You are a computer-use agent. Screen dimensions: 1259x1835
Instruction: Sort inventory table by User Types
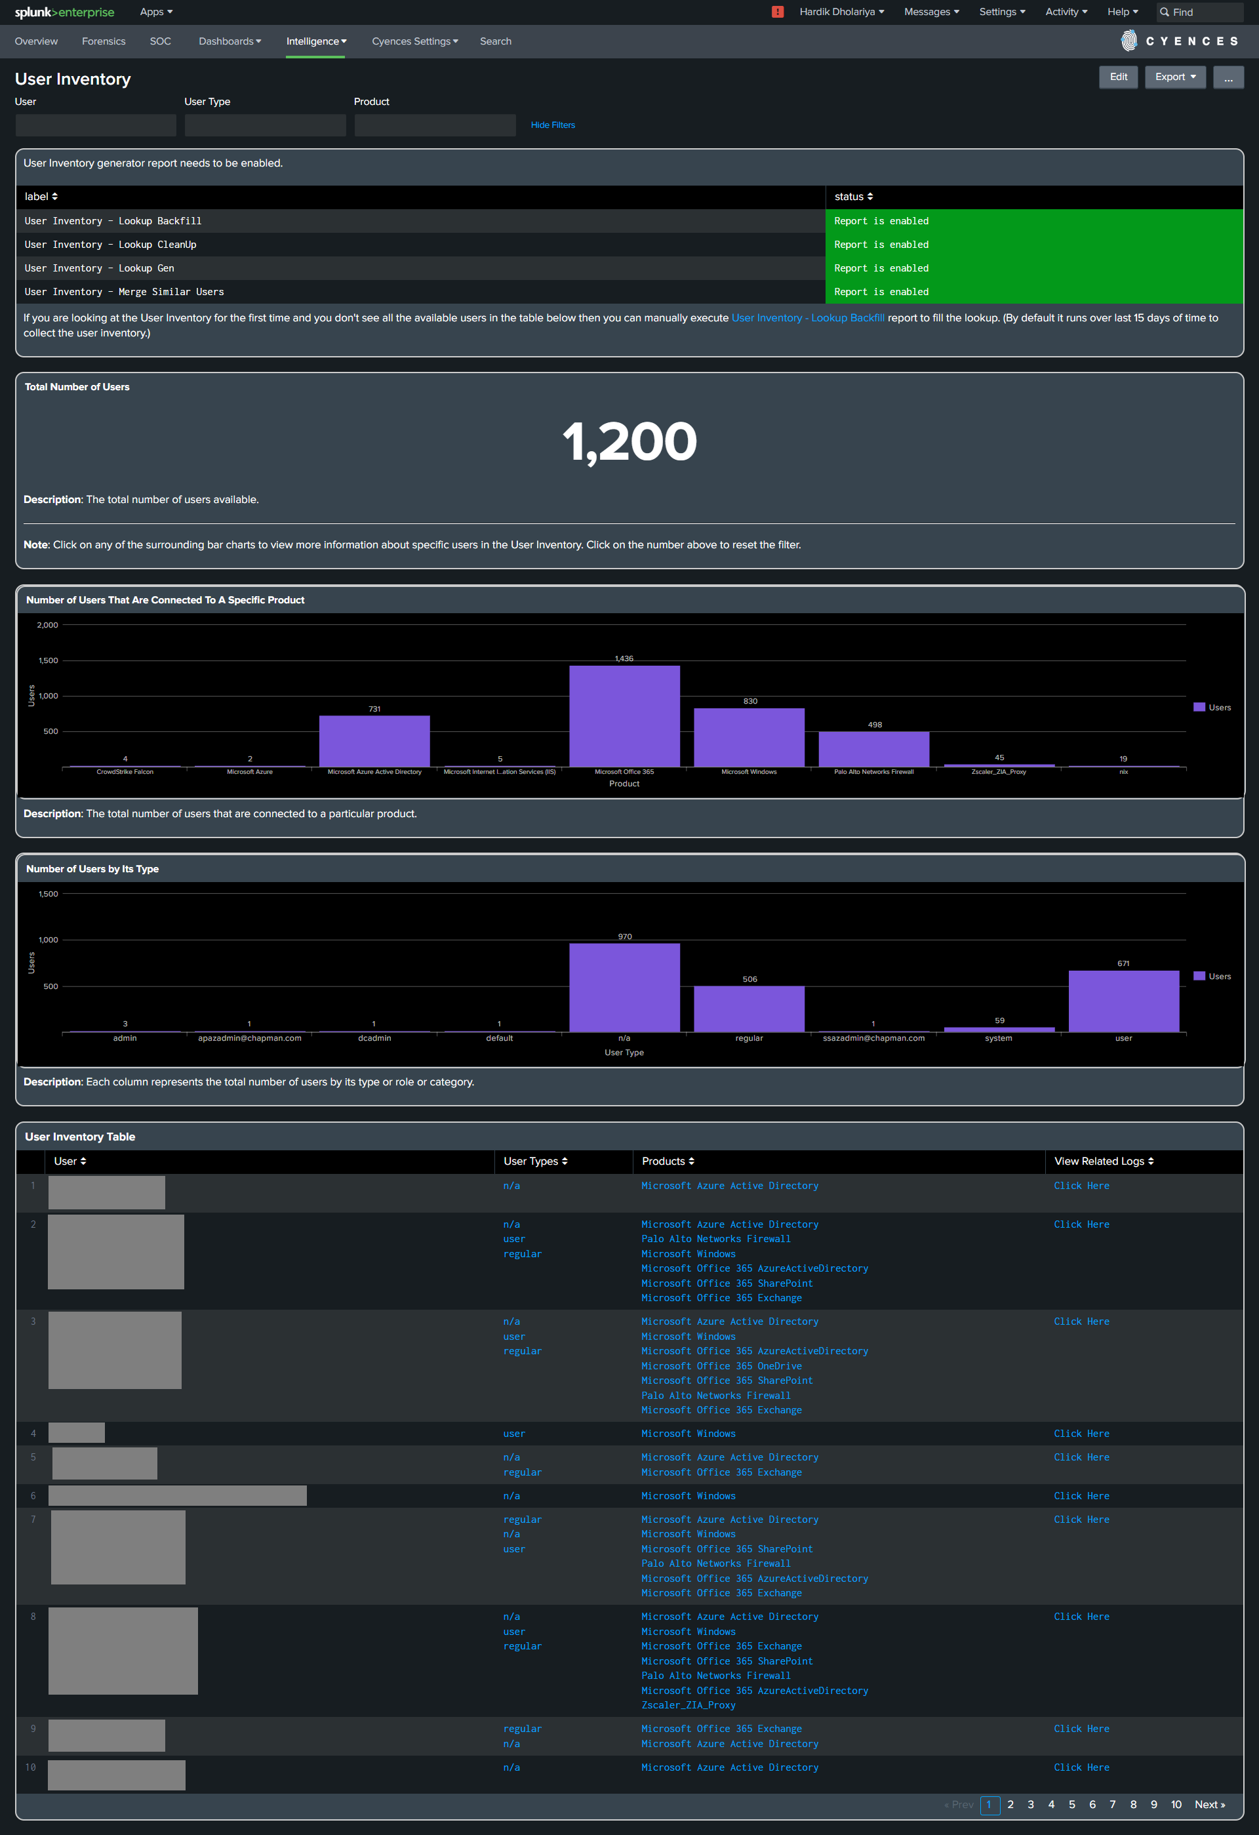(536, 1161)
